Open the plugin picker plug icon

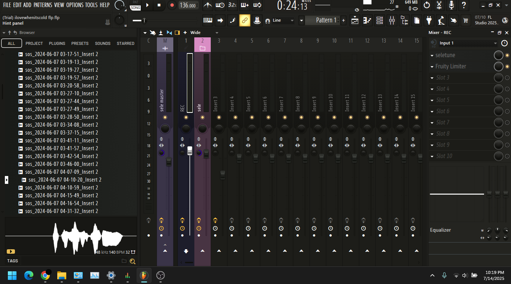(429, 21)
